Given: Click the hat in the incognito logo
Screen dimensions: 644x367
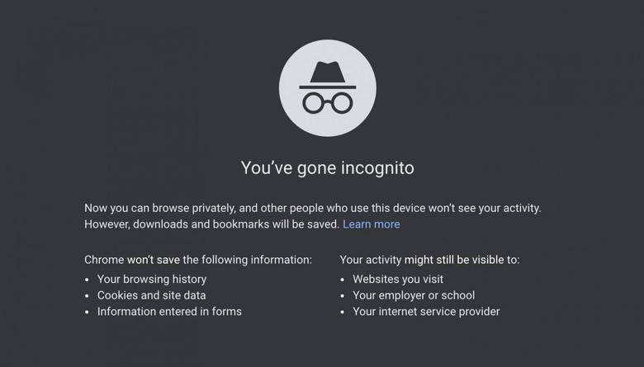Looking at the screenshot, I should point(327,74).
